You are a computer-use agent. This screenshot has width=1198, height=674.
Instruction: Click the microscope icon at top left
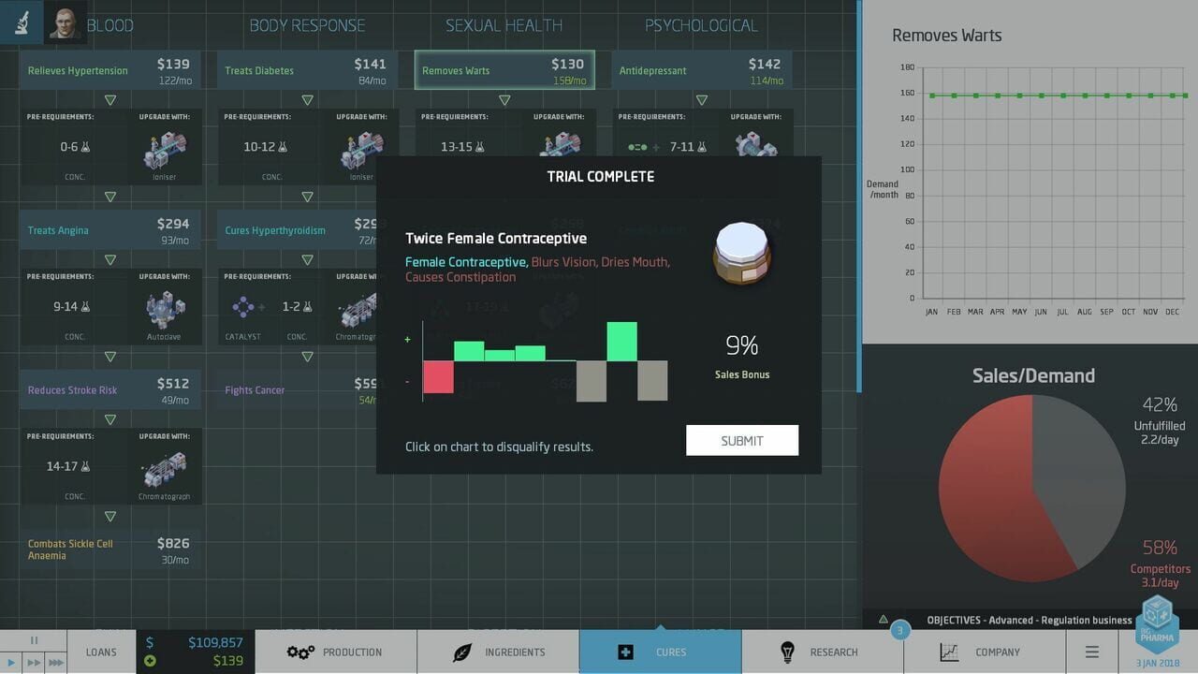(21, 22)
